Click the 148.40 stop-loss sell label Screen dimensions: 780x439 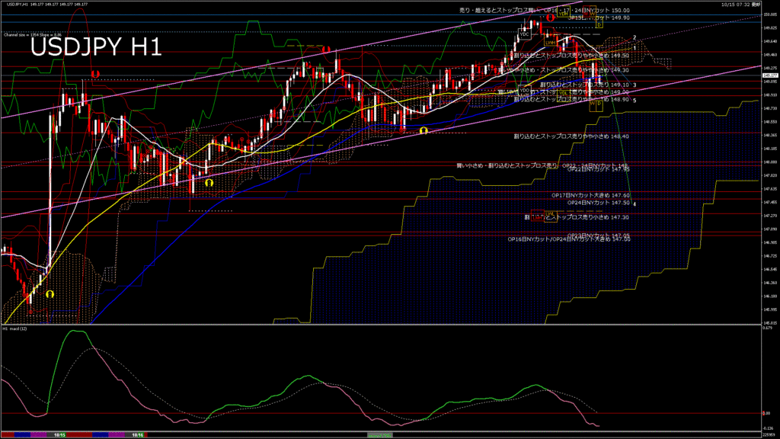coord(571,136)
